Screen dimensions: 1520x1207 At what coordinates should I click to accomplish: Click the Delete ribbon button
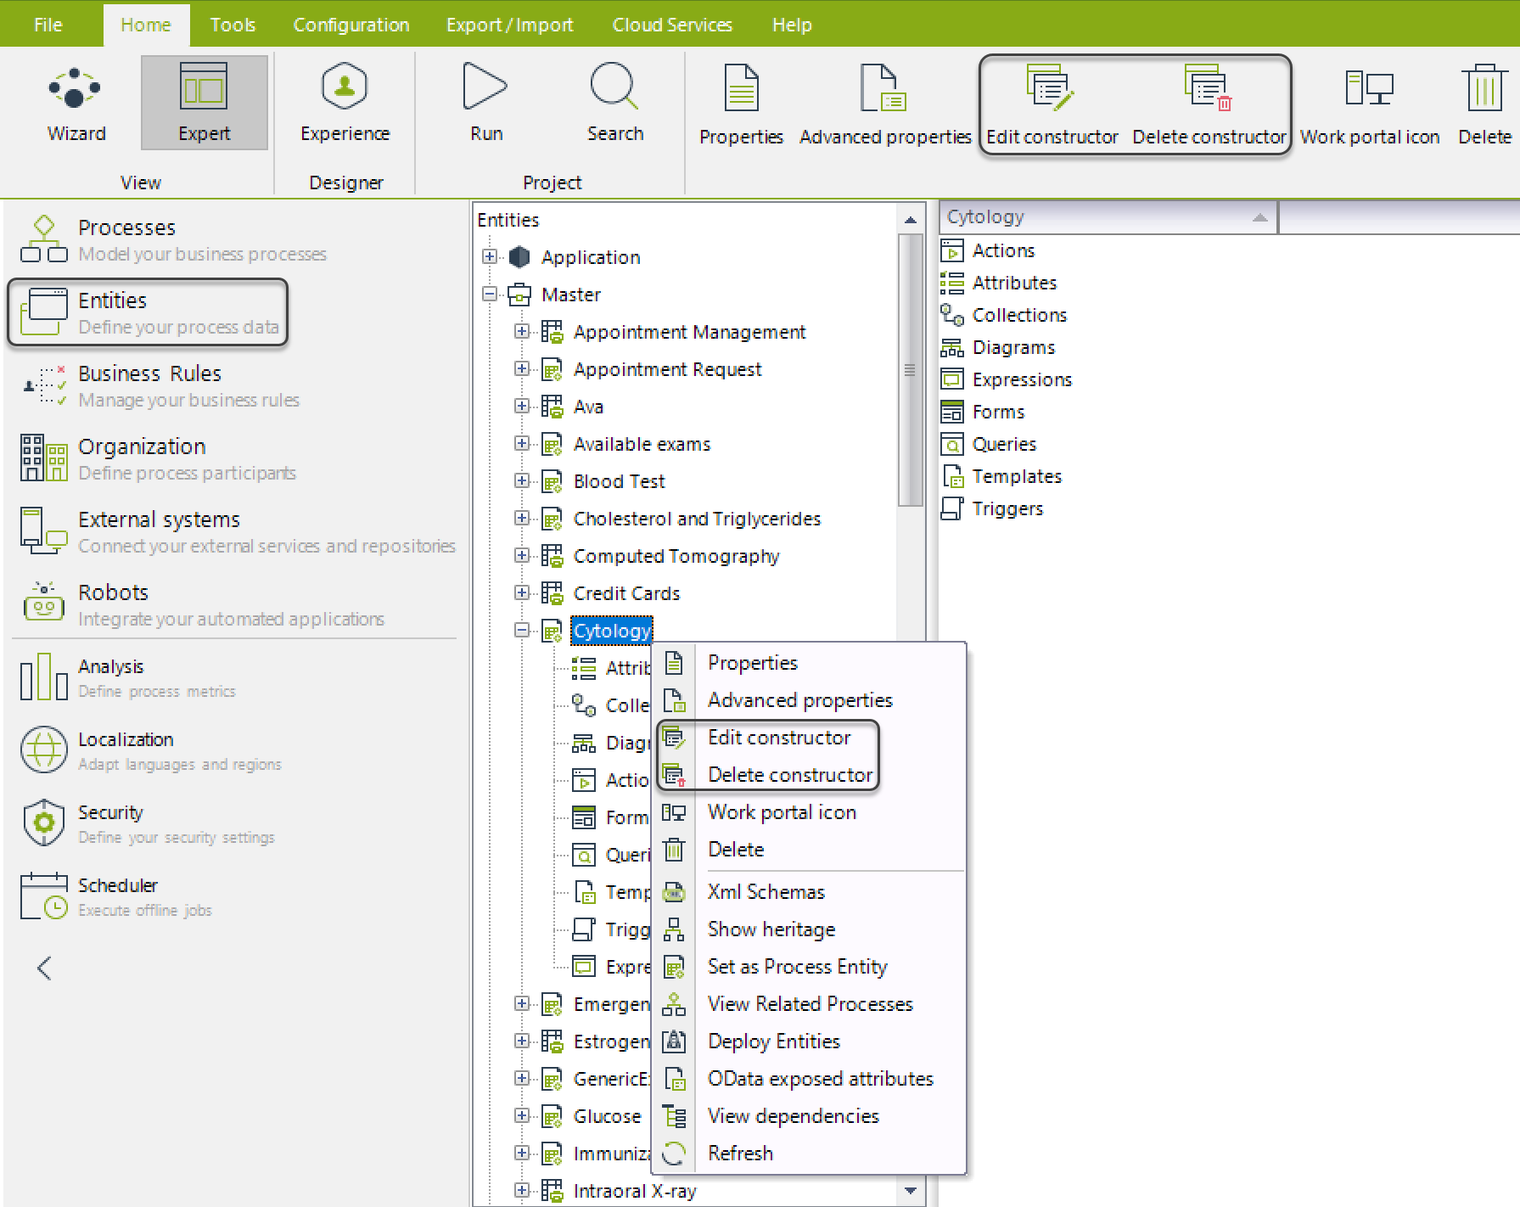tap(1484, 105)
